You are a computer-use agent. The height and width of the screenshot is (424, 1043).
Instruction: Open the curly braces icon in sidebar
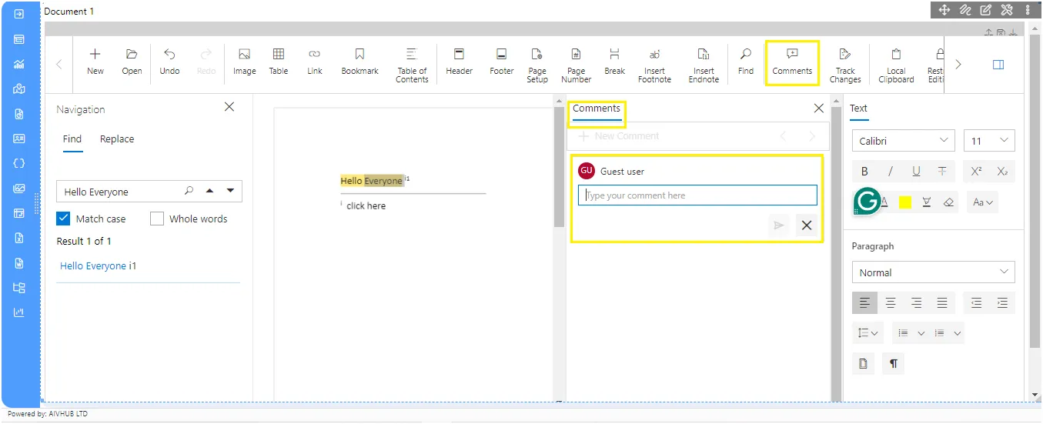19,163
